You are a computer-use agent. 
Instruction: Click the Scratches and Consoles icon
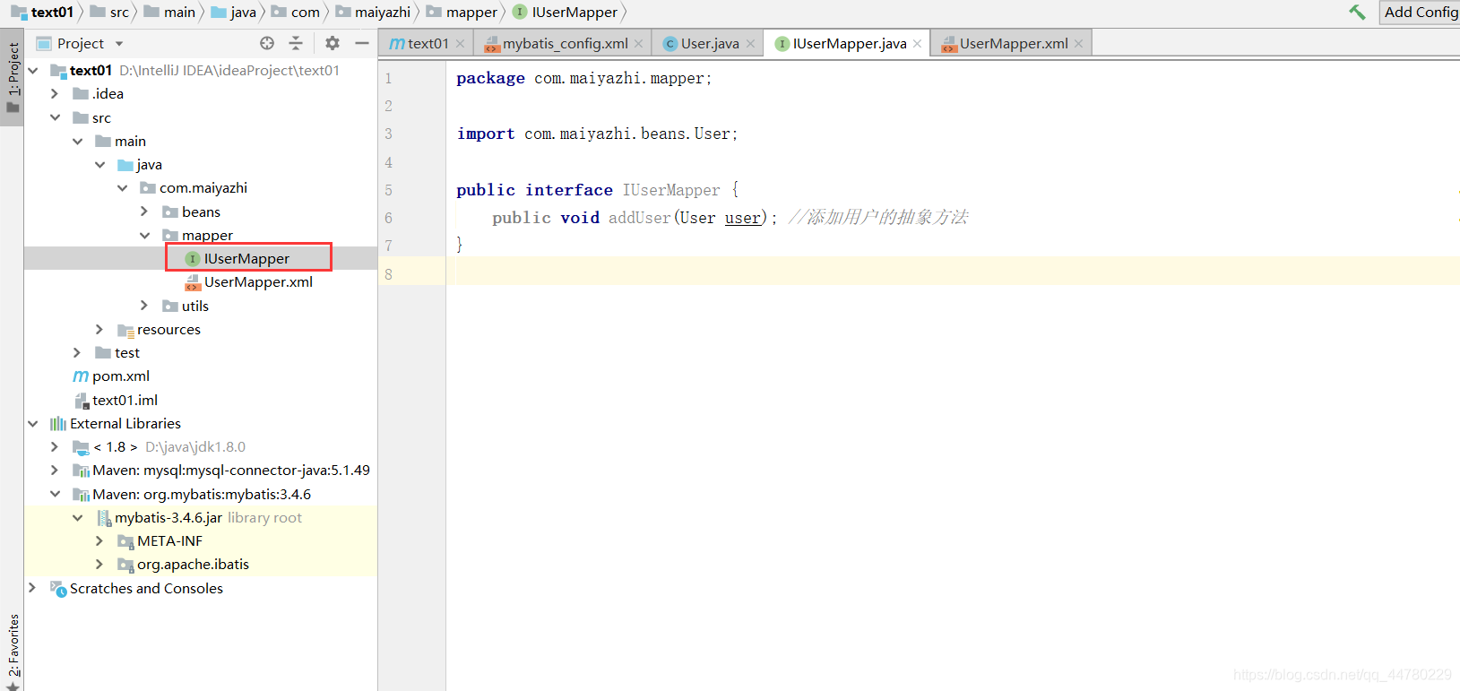pyautogui.click(x=58, y=589)
